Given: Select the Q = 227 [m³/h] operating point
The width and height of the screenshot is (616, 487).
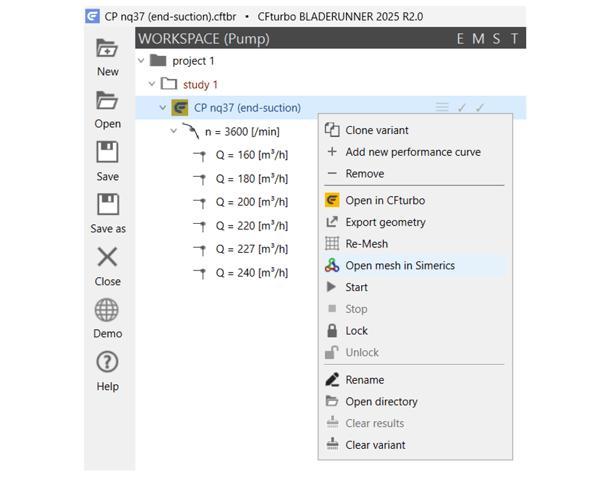Looking at the screenshot, I should tap(252, 249).
